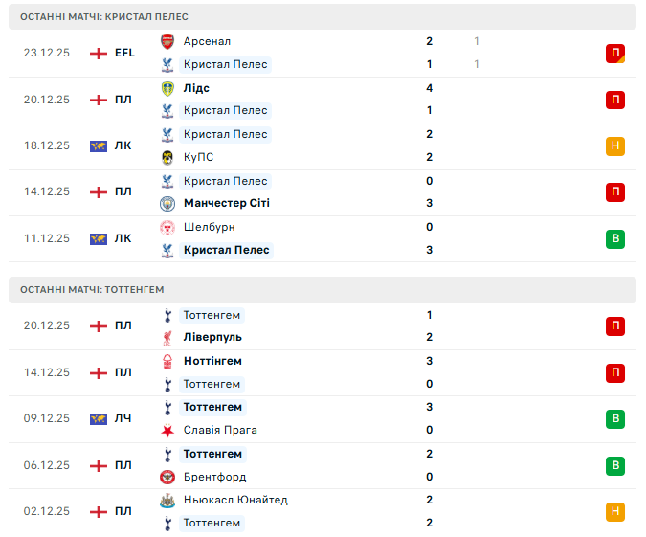This screenshot has width=646, height=537.
Task: Click the Liverpool crest icon
Action: pos(167,337)
